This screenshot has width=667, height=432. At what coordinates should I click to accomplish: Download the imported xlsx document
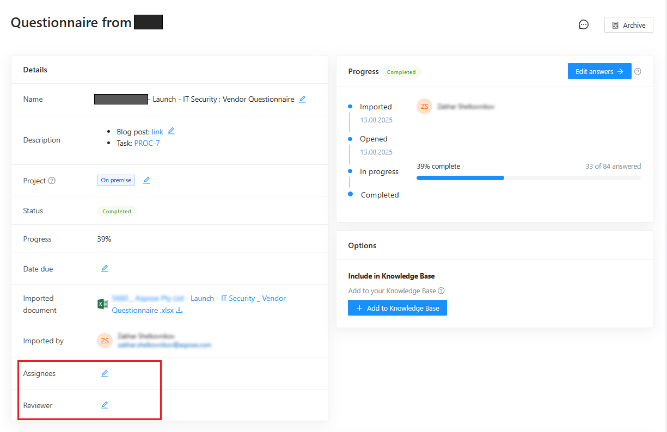pos(179,310)
